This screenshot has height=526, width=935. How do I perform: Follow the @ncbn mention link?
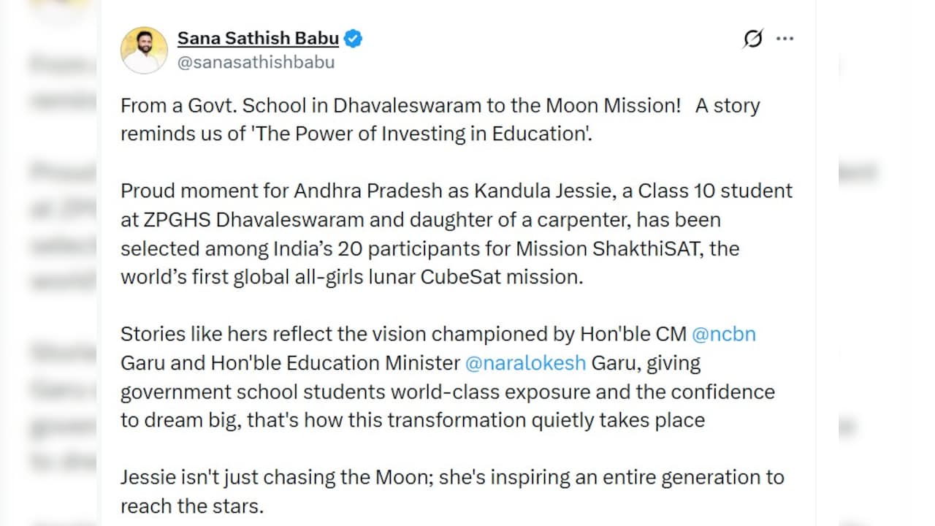(x=723, y=335)
